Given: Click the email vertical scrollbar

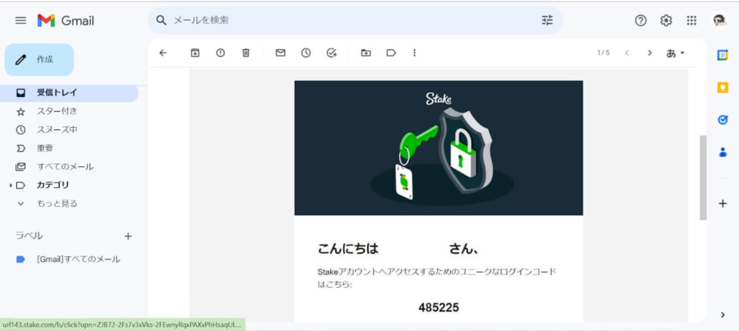Looking at the screenshot, I should (703, 178).
